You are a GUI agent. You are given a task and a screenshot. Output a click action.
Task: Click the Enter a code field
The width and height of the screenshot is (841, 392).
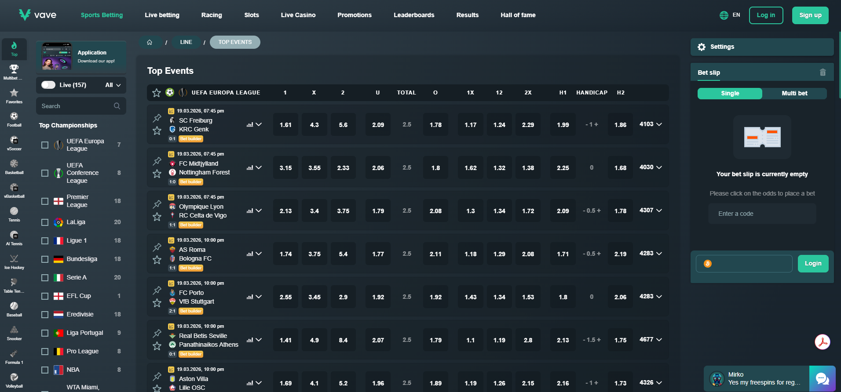coord(762,214)
